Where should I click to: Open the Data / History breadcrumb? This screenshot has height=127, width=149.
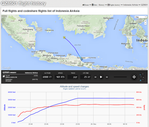pyautogui.click(x=98, y=5)
